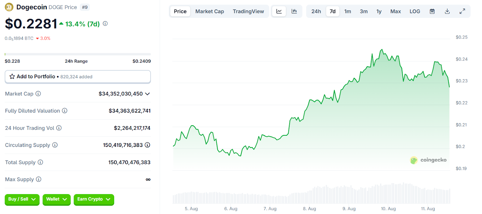This screenshot has height=214, width=482.
Task: Download the chart data
Action: pyautogui.click(x=447, y=11)
